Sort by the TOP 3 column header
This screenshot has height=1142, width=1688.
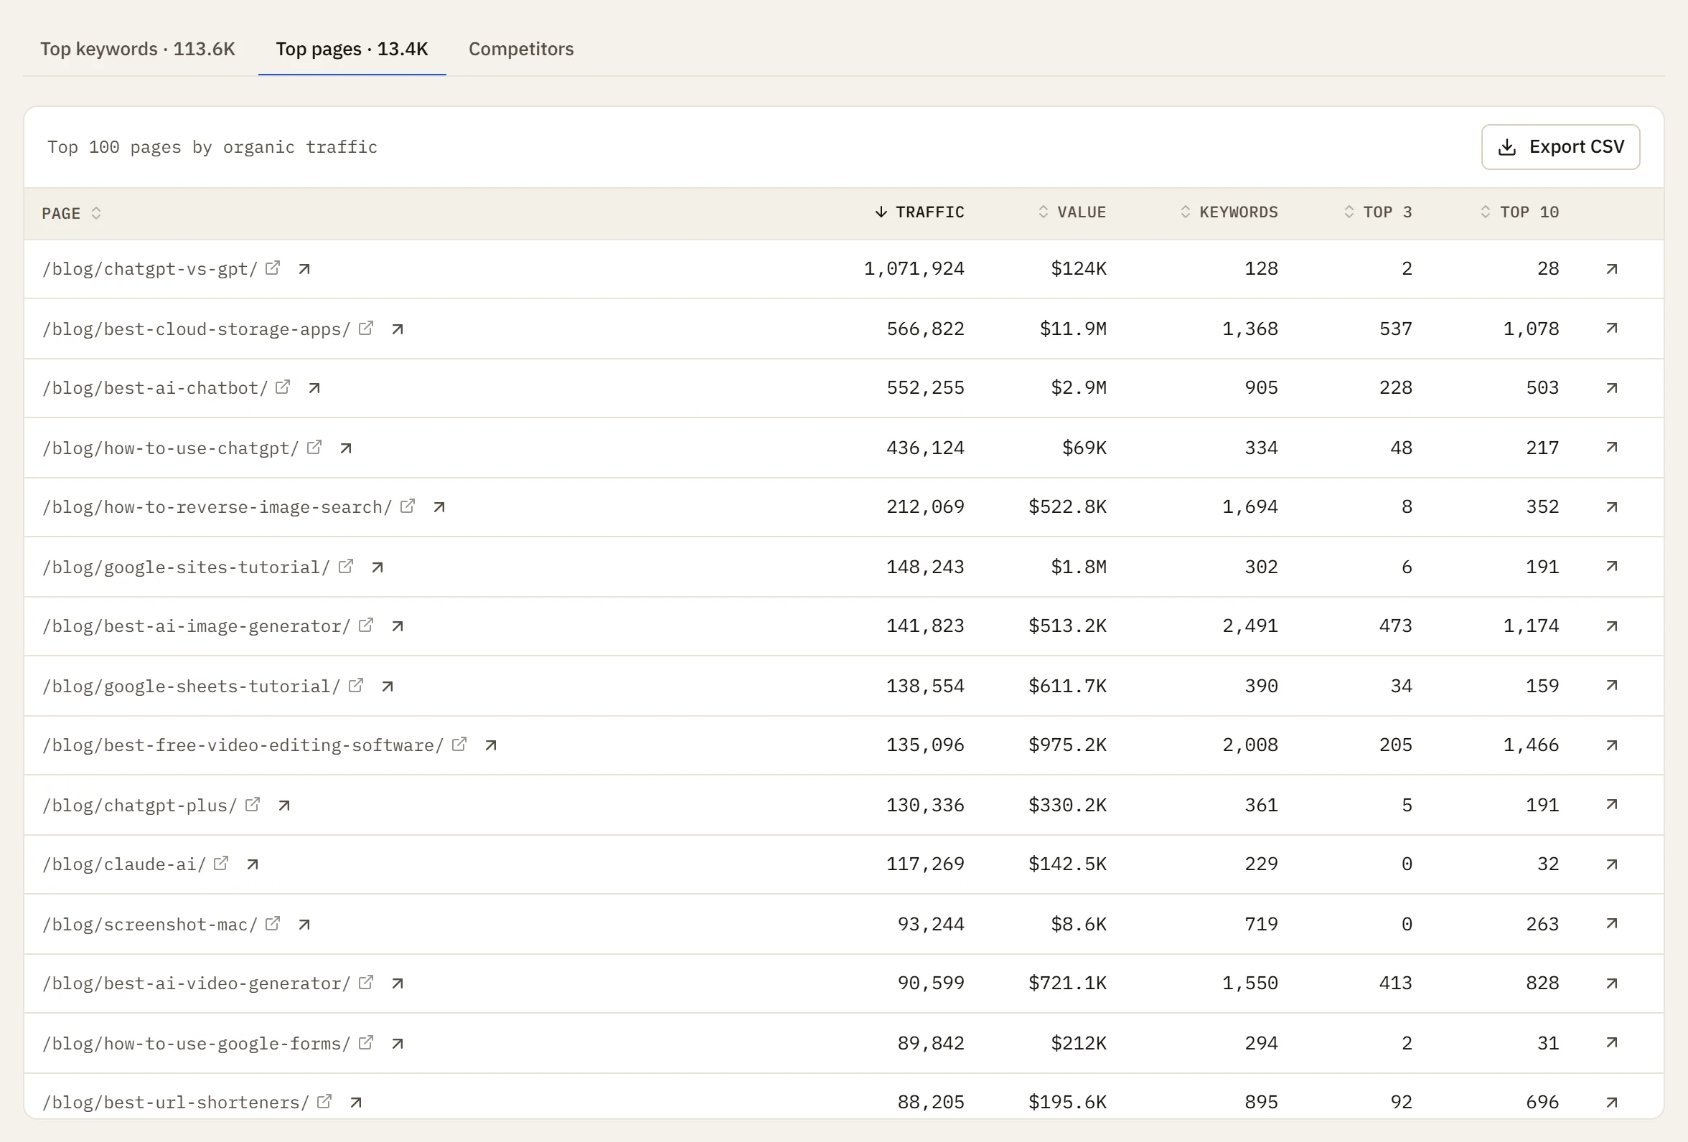tap(1377, 212)
